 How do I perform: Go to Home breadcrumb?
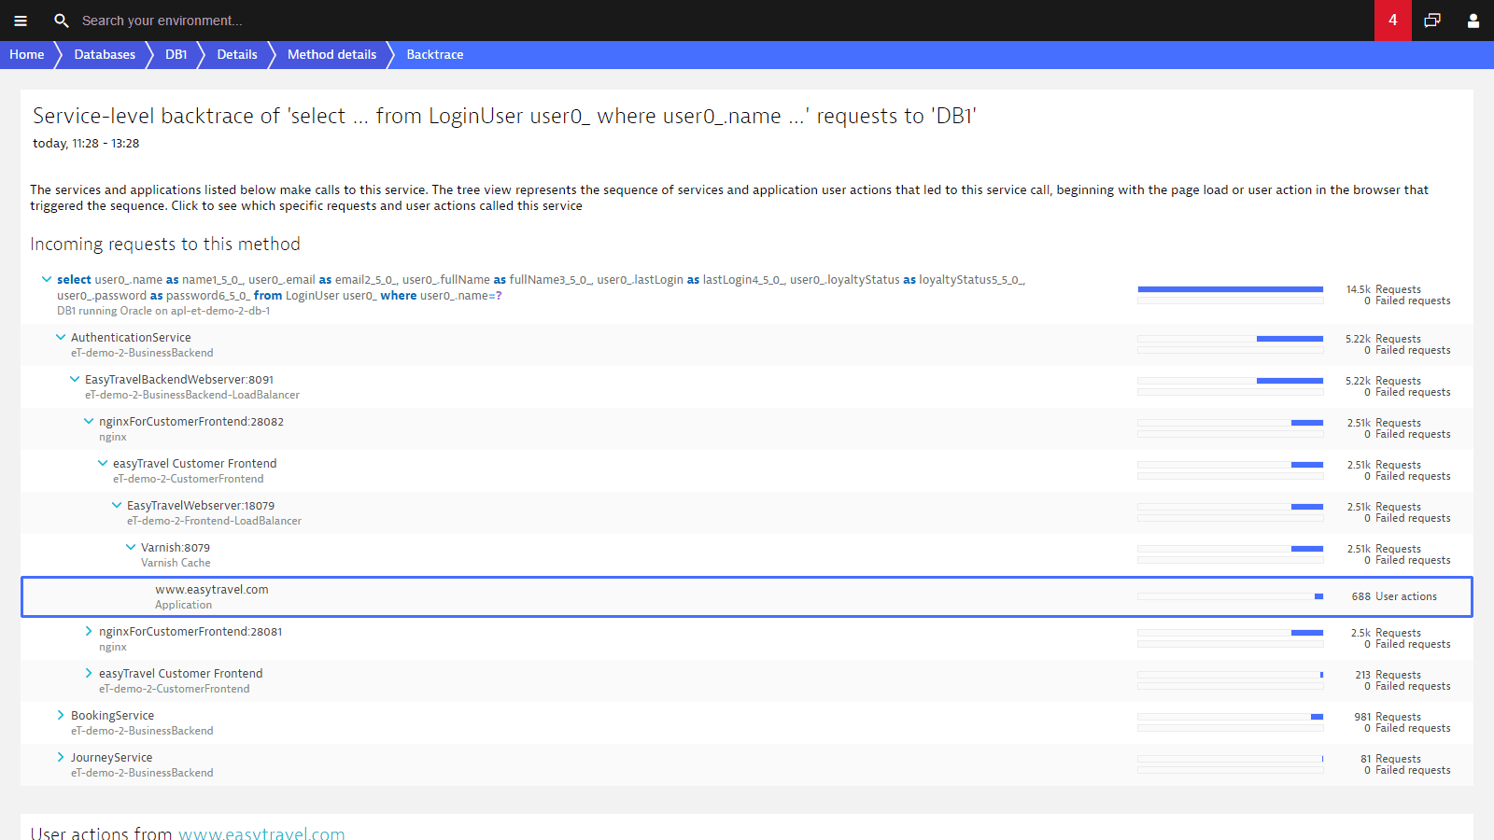coord(27,55)
